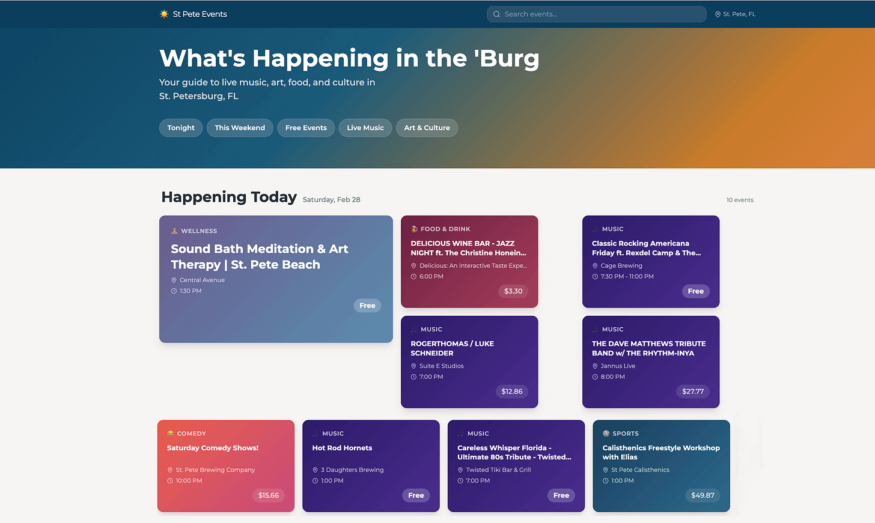875x523 pixels.
Task: Click the Food & Drink beer mug icon
Action: point(414,229)
